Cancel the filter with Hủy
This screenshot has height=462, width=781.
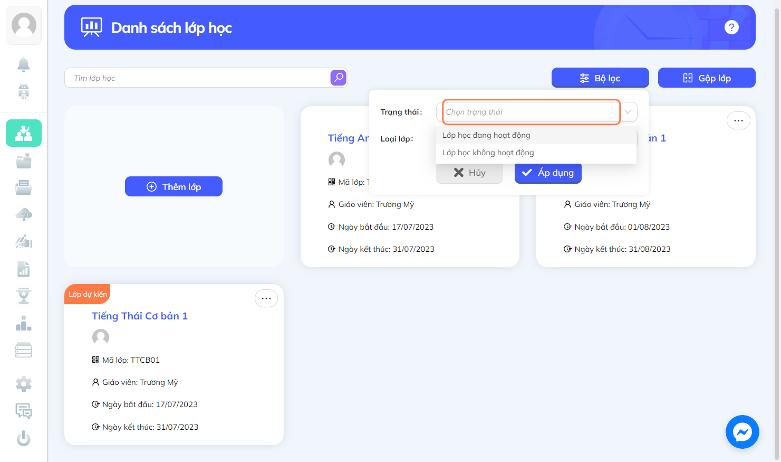click(x=469, y=173)
